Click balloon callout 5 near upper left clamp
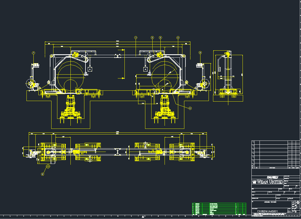 coord(152,37)
